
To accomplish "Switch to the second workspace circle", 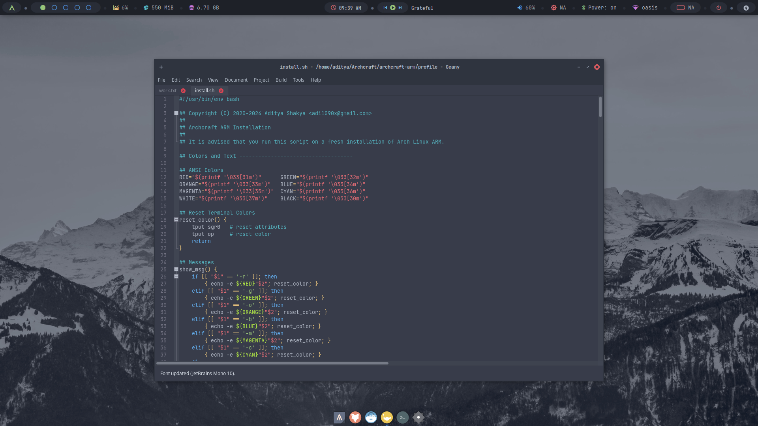I will [54, 7].
